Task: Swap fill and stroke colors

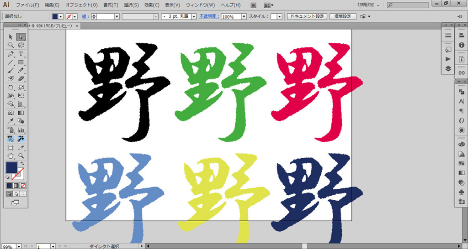Action: pos(22,164)
